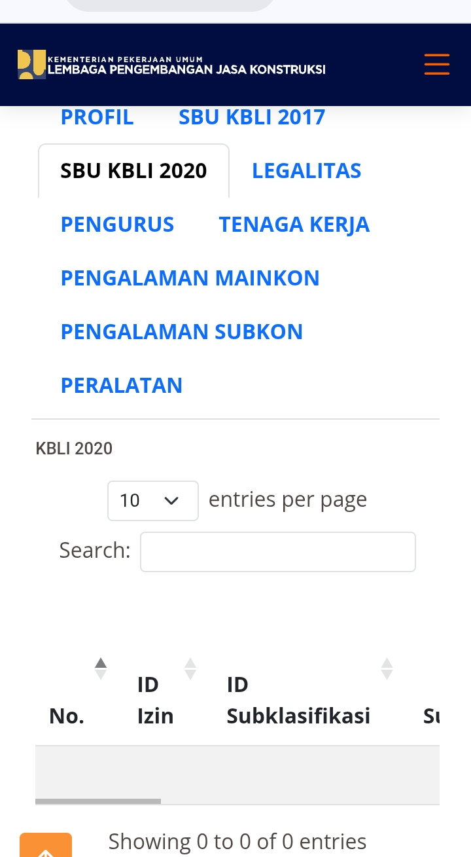Screen dimensions: 471x857
Task: Click the orange scroll-to-top arrow button
Action: point(46,846)
